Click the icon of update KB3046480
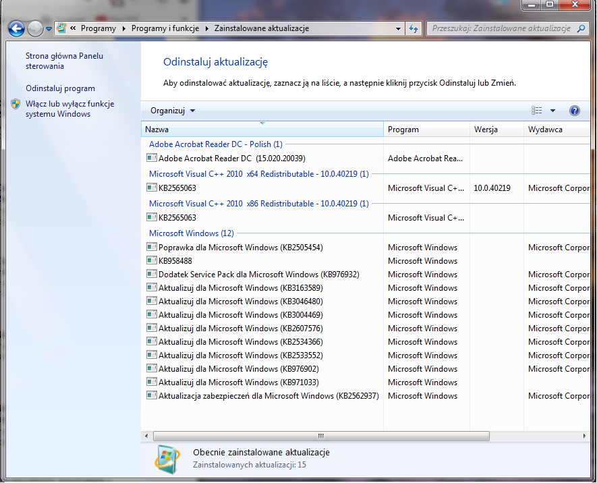 pos(152,301)
